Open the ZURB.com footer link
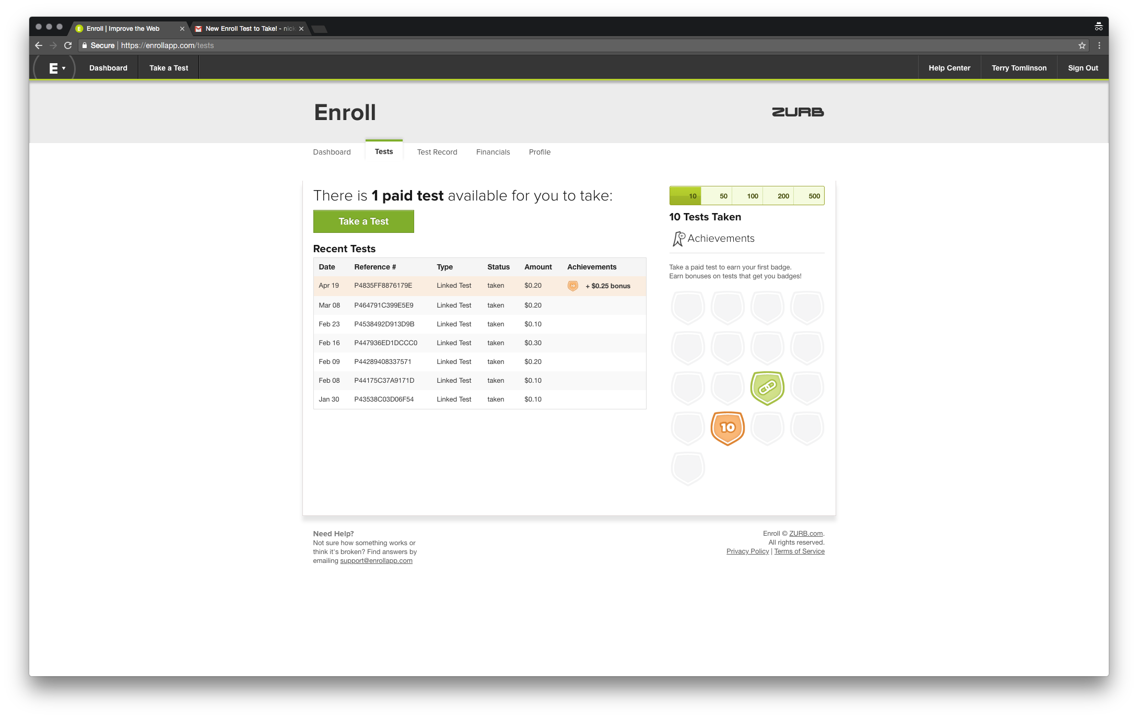This screenshot has height=718, width=1138. click(x=805, y=534)
